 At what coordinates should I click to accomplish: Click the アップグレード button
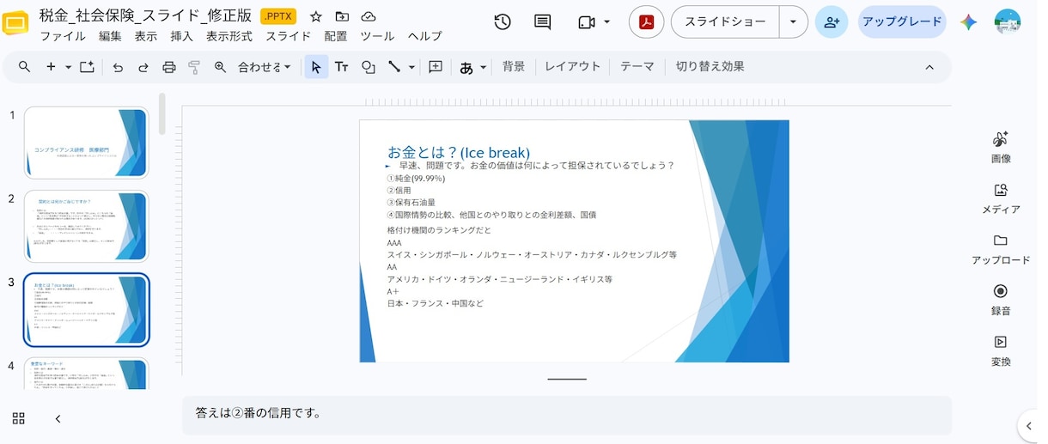[x=902, y=21]
